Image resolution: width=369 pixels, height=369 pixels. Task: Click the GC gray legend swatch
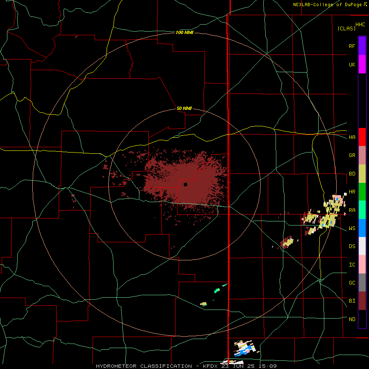(x=362, y=282)
